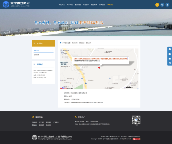Click the technical support company link in footer
Screen dimensions: 172x144
point(134,136)
